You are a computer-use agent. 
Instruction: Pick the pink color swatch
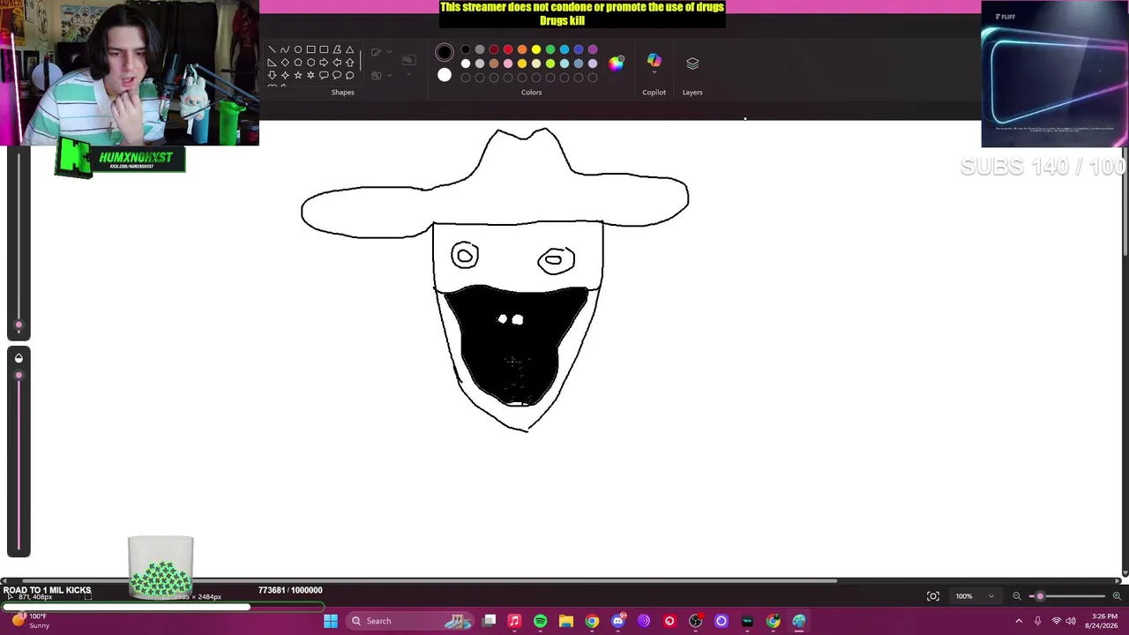point(508,63)
